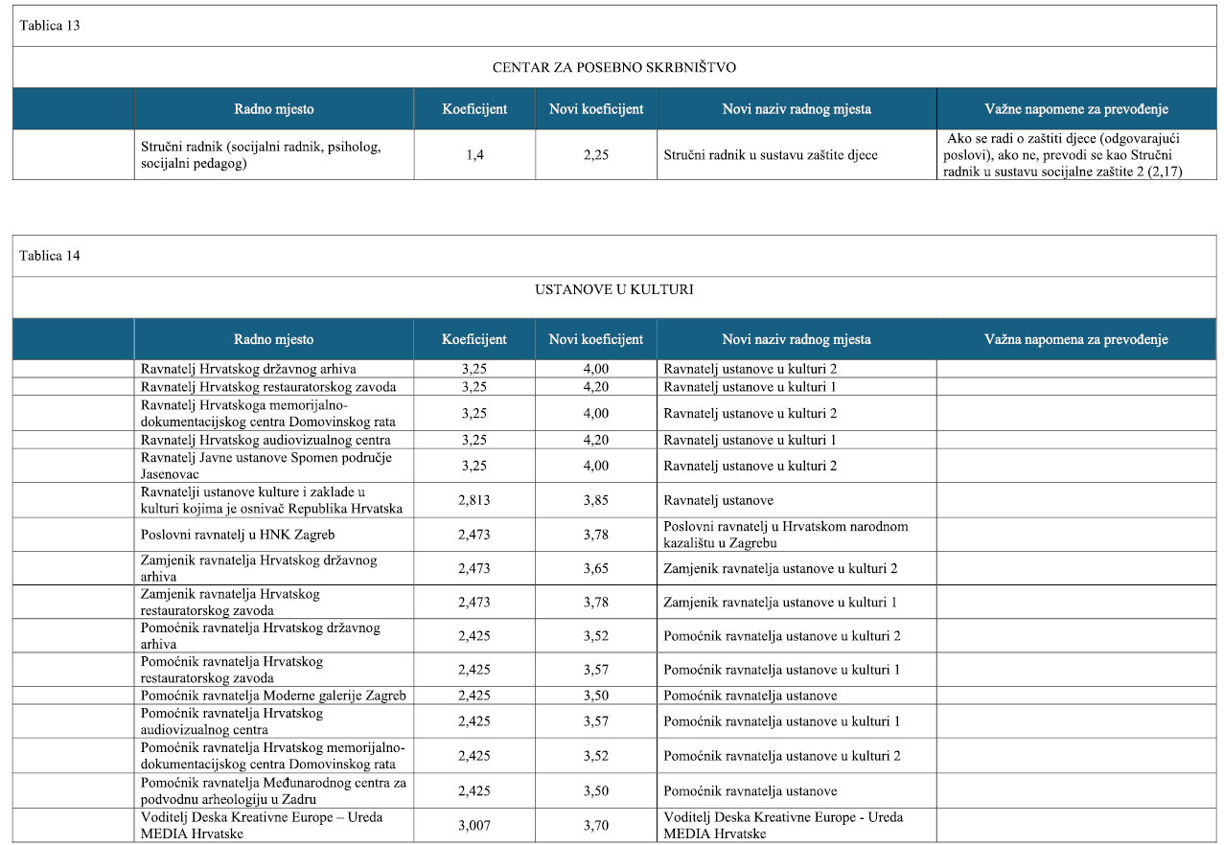Select the new coefficient value 3,70
1224x845 pixels.
coord(596,826)
